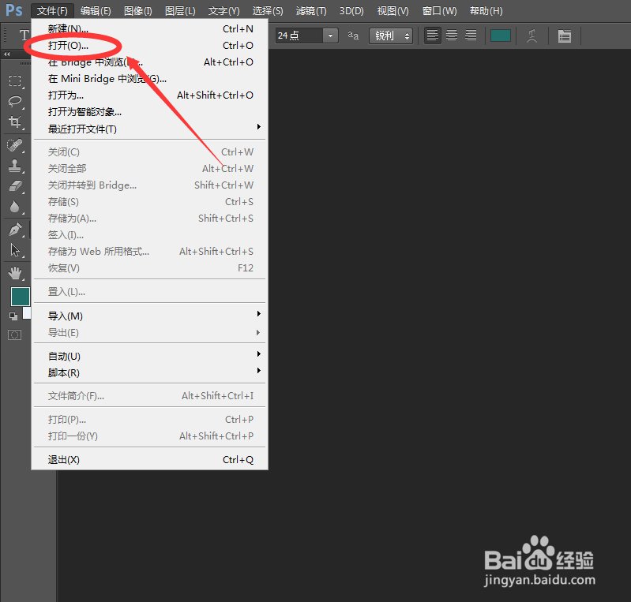Toggle Quick Mask mode icon
Image resolution: width=631 pixels, height=602 pixels.
pos(14,335)
